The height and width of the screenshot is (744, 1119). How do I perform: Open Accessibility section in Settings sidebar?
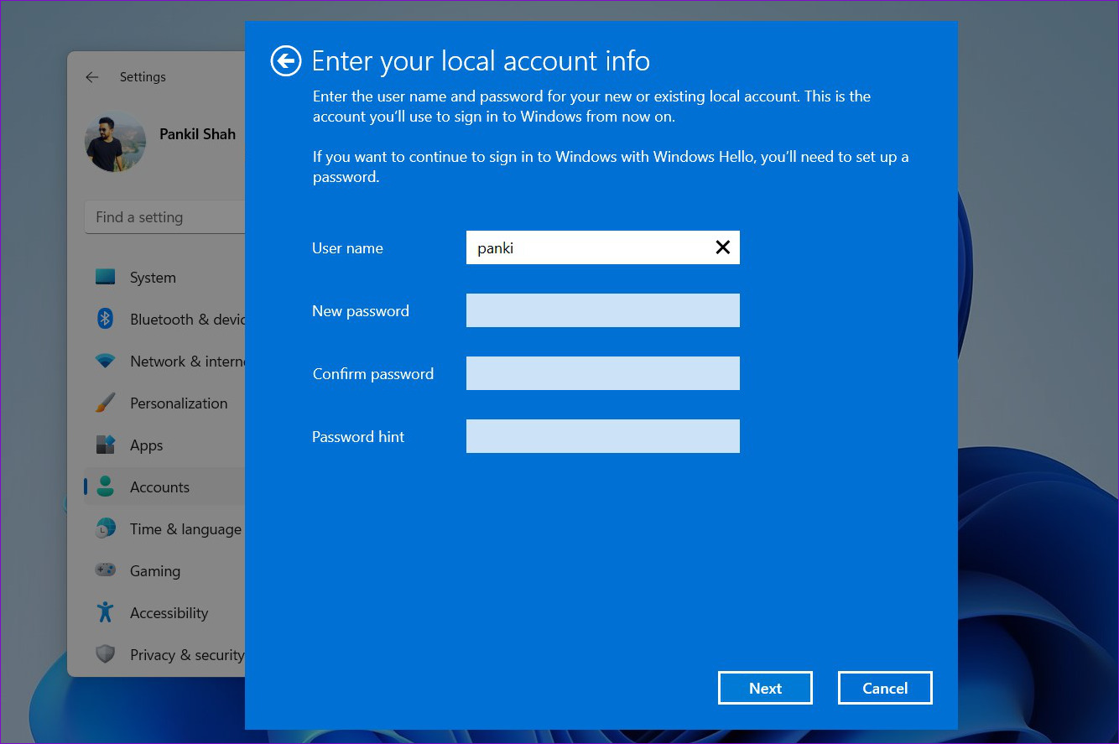pos(169,613)
